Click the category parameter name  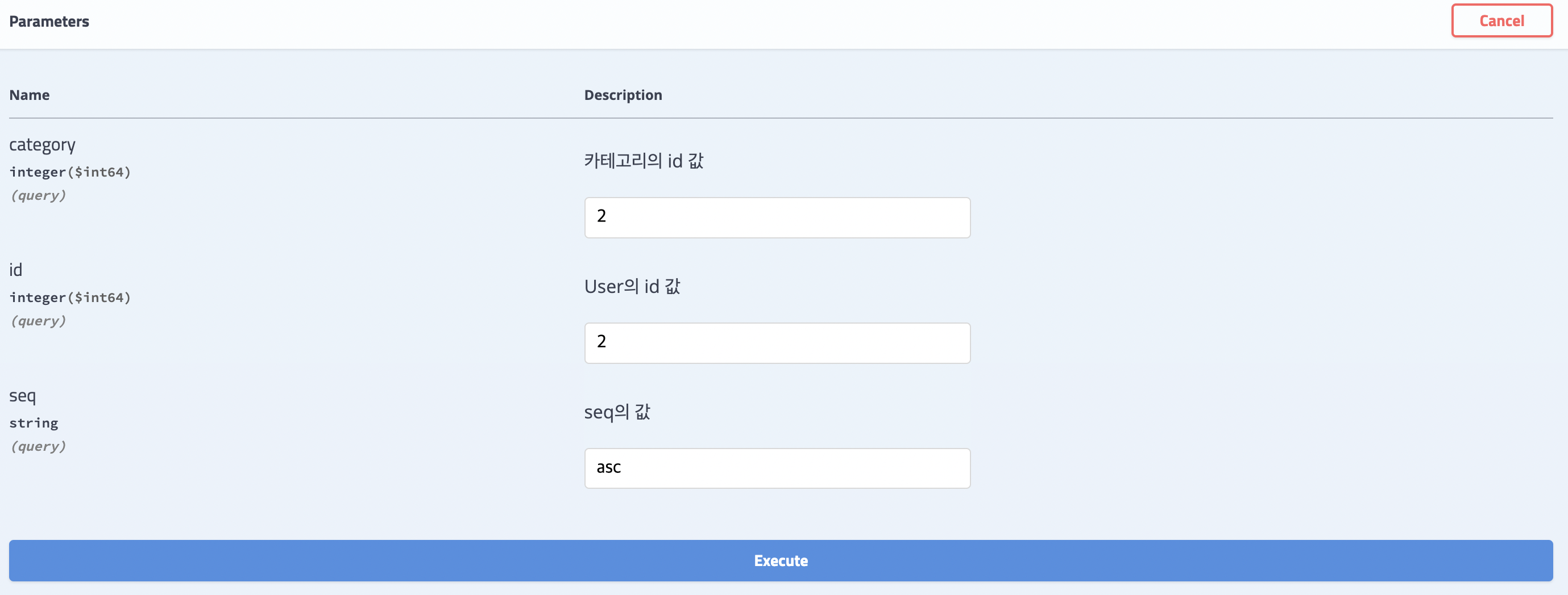coord(42,145)
